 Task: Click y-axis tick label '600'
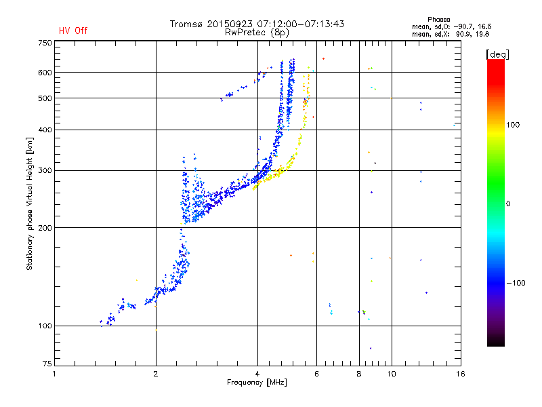click(x=45, y=73)
